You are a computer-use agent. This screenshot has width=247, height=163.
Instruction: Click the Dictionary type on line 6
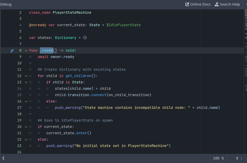(x=66, y=38)
